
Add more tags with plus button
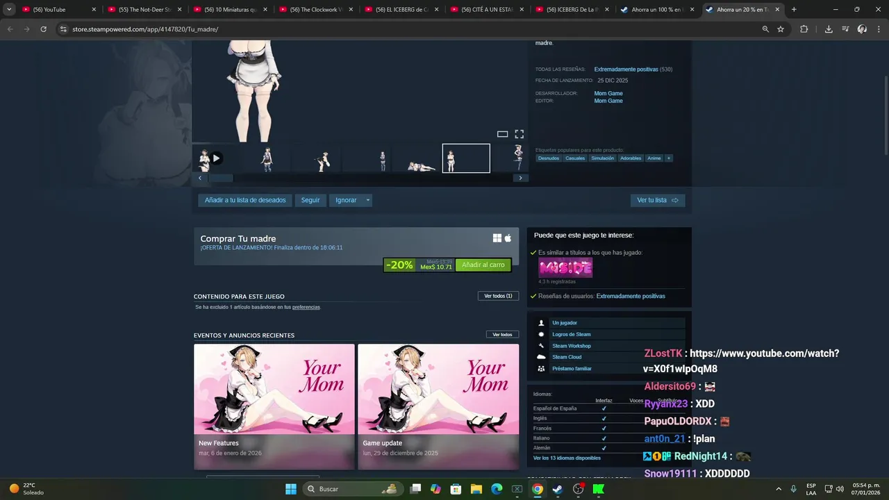[x=669, y=158]
